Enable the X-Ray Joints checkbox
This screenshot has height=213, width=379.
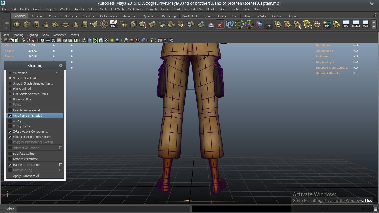click(10, 126)
